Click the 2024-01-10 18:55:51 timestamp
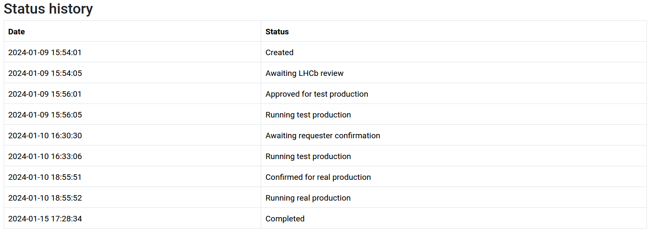652x232 pixels. coord(45,177)
